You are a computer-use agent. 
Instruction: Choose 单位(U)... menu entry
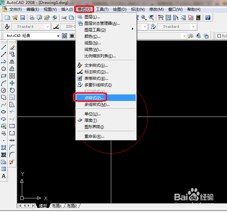(x=106, y=114)
